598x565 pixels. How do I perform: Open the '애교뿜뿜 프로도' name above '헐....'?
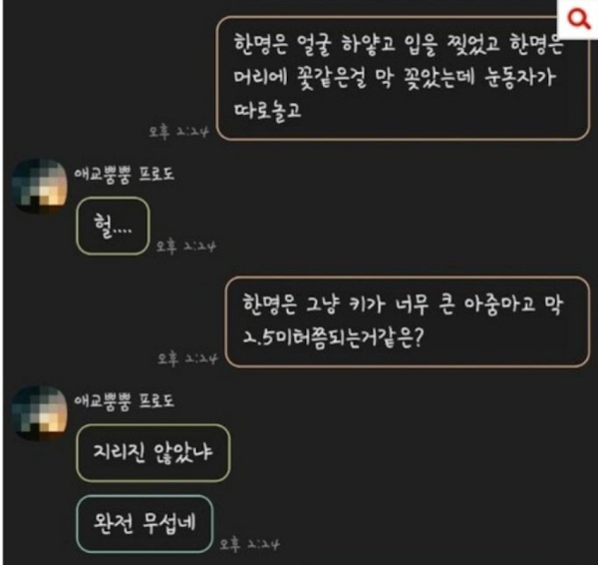click(124, 175)
